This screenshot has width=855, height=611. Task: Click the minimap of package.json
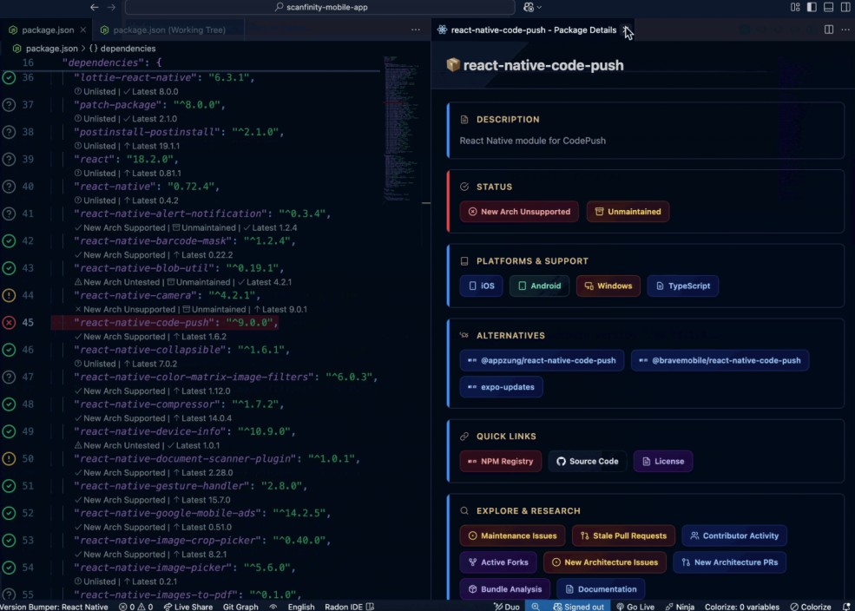[x=401, y=128]
